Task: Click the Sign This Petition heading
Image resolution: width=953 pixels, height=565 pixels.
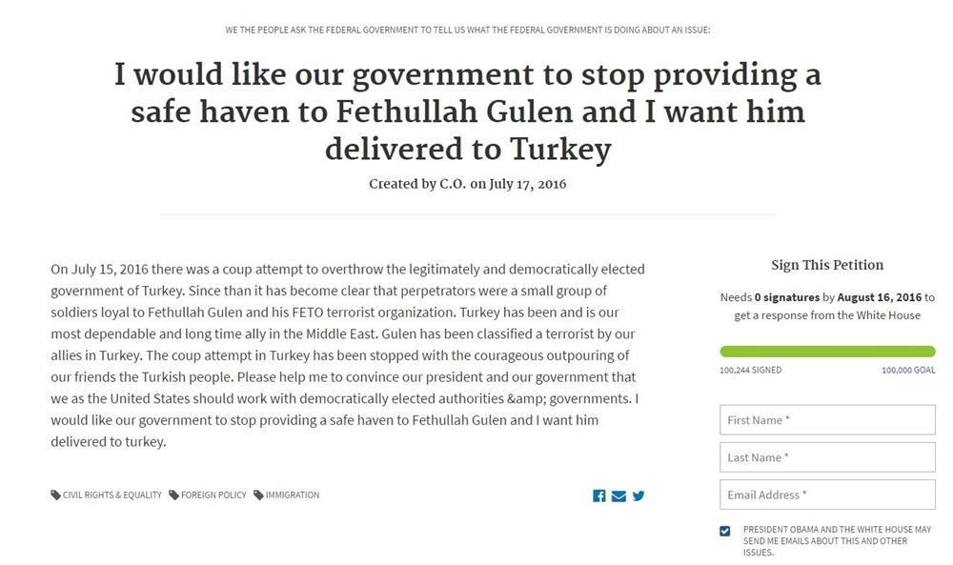Action: tap(827, 265)
